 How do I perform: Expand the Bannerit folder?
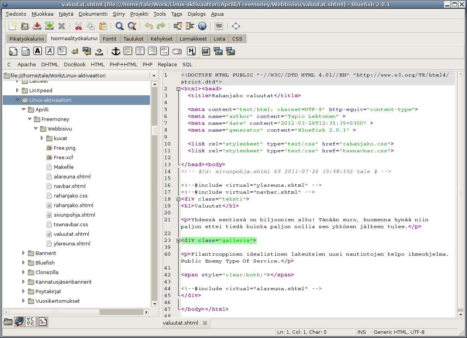point(23,253)
